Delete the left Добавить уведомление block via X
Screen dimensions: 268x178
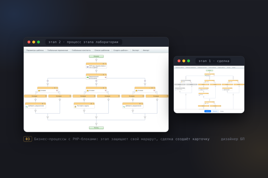[45, 104]
